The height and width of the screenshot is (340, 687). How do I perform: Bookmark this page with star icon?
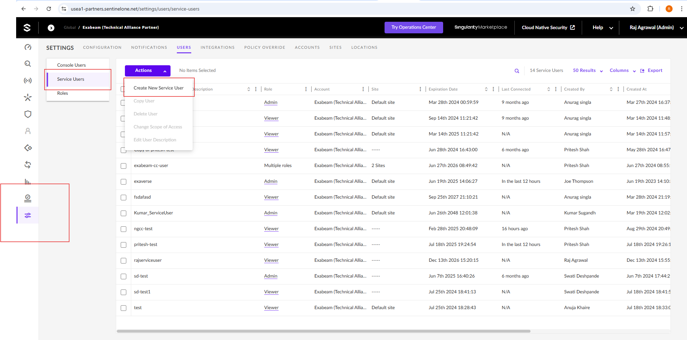pos(632,9)
